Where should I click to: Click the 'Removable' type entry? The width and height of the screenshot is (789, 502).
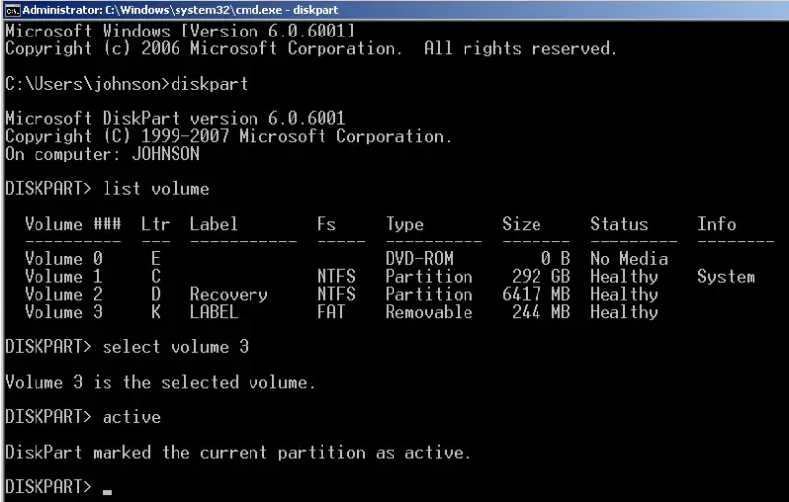pyautogui.click(x=429, y=312)
